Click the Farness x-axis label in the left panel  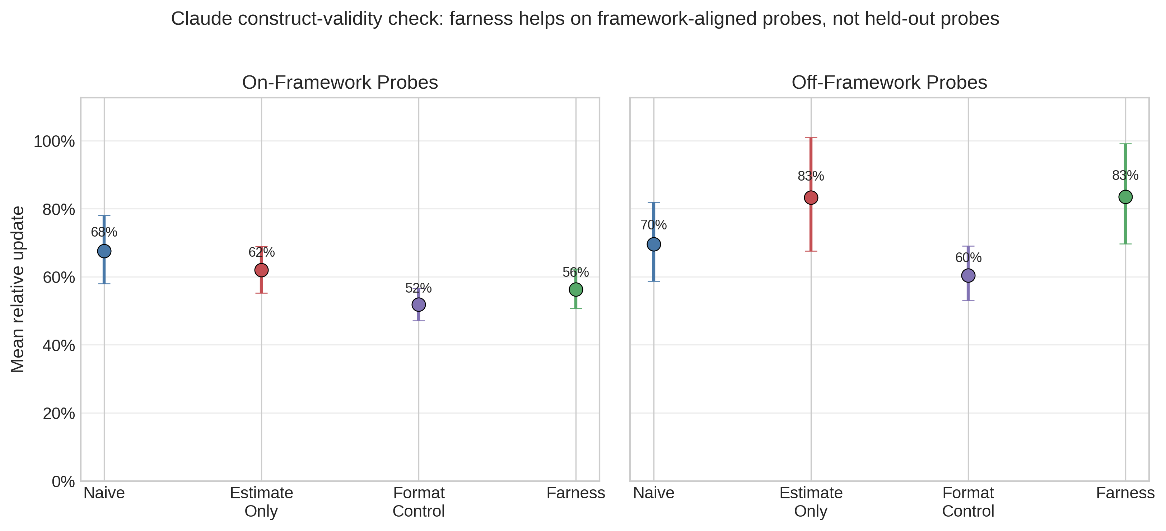pyautogui.click(x=576, y=493)
